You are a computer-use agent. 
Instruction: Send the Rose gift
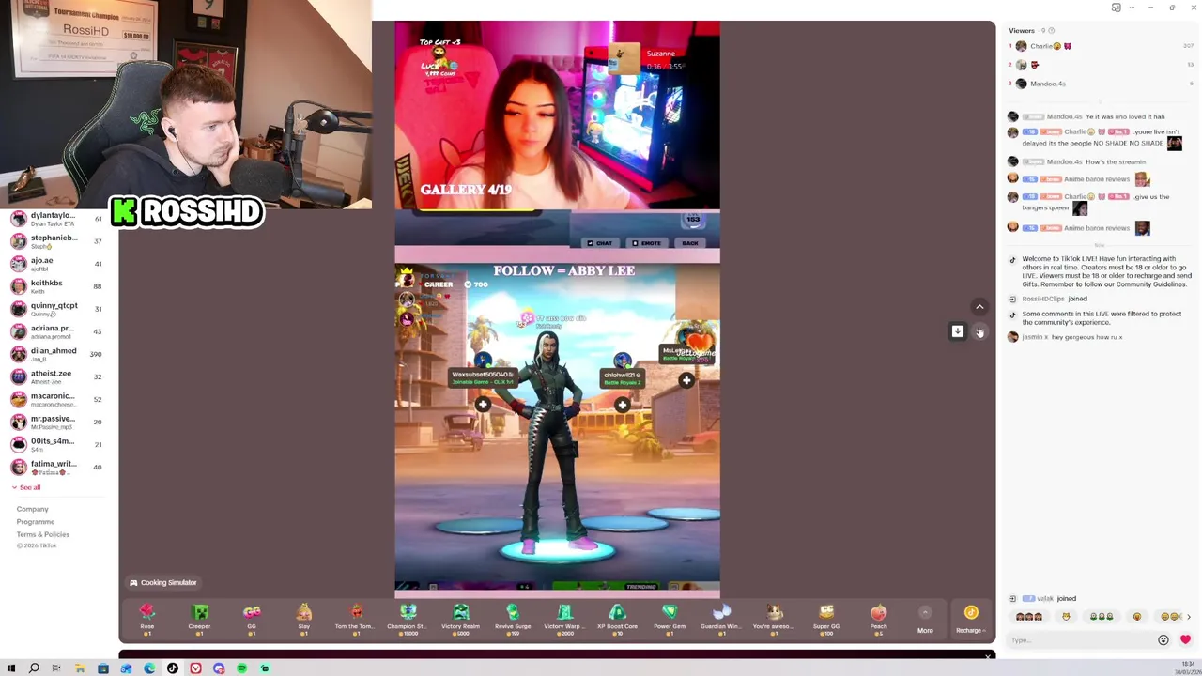[146, 620]
